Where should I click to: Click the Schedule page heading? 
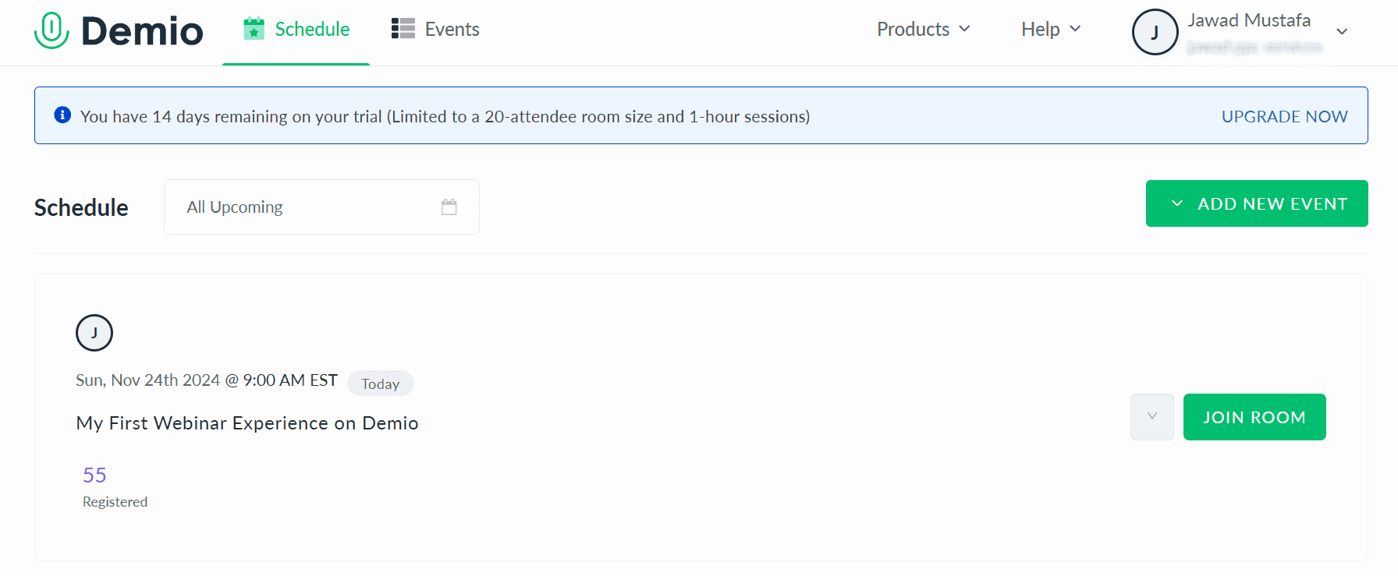[x=81, y=207]
